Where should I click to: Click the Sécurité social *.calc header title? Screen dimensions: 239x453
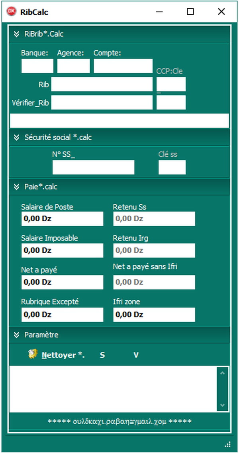click(x=58, y=138)
